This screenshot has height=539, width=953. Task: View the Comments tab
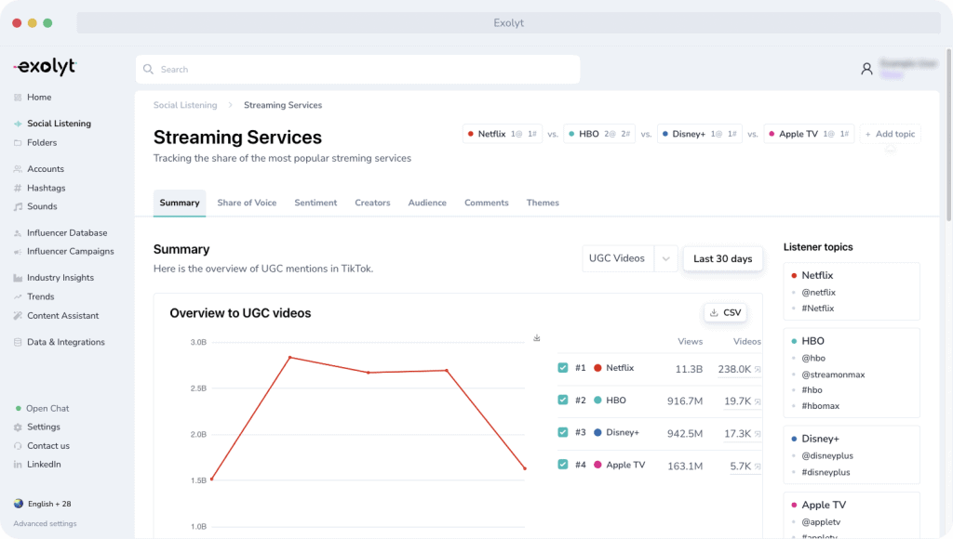click(x=486, y=203)
